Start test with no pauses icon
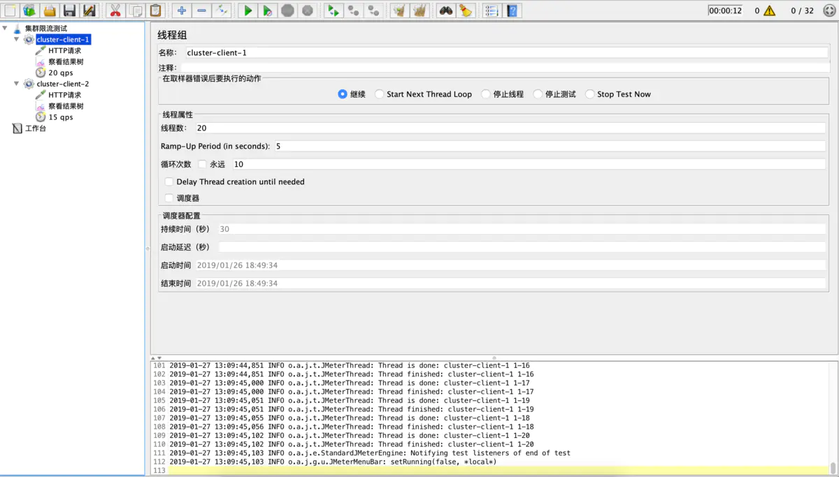The image size is (839, 477). click(268, 10)
